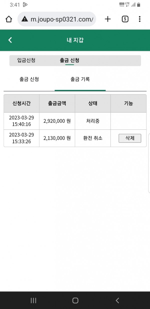This screenshot has width=150, height=309.
Task: Go back using the white arrow
Action: 10,40
